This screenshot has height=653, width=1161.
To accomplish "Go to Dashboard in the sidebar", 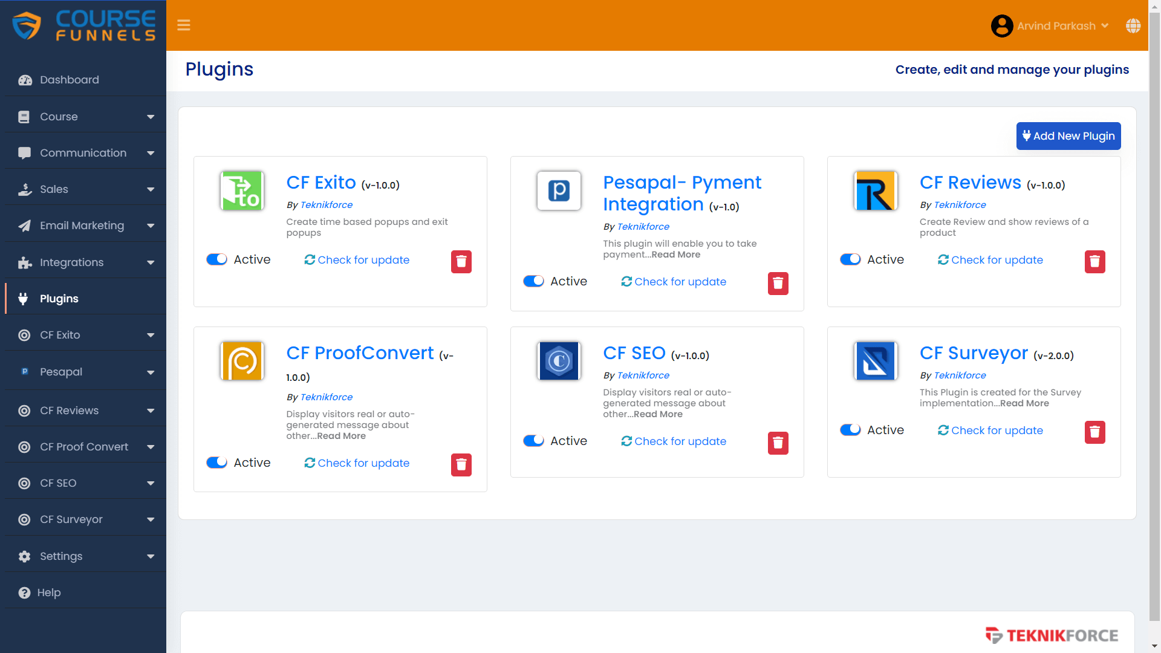I will (85, 80).
